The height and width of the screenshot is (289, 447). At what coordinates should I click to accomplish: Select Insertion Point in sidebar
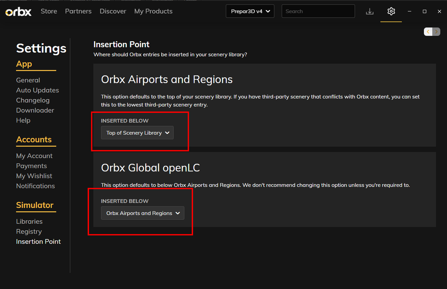38,241
